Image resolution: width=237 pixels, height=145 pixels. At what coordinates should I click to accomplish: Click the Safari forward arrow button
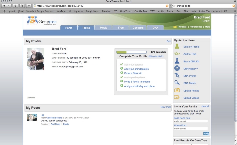(x=9, y=6)
